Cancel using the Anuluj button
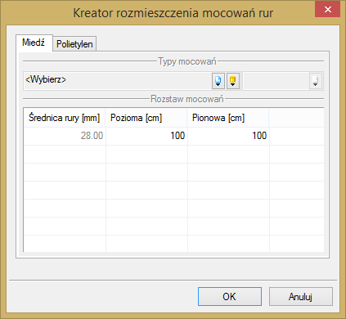 [x=301, y=296]
